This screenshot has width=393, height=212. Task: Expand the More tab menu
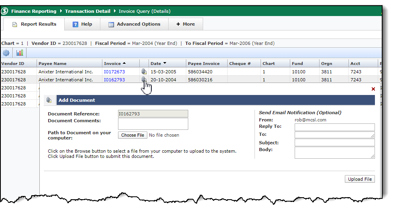185,24
